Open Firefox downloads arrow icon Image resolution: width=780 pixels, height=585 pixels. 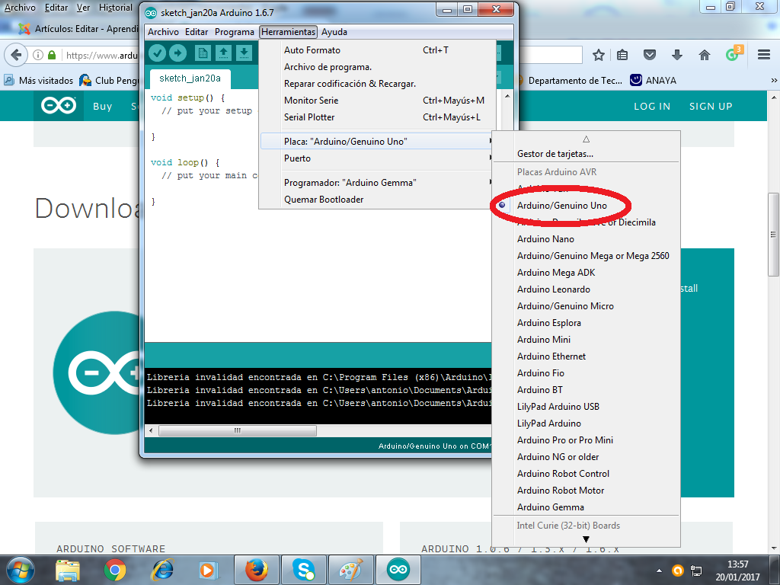677,55
